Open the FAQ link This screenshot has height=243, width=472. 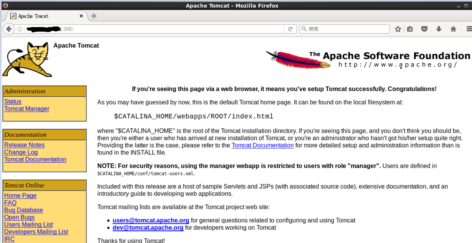coord(10,203)
